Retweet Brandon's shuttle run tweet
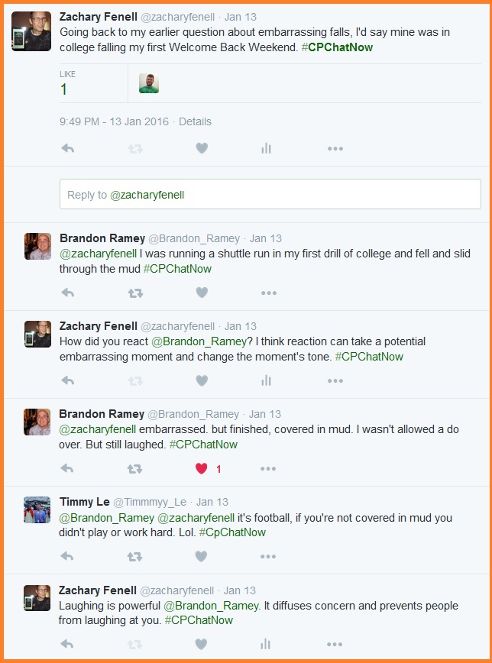 click(134, 293)
